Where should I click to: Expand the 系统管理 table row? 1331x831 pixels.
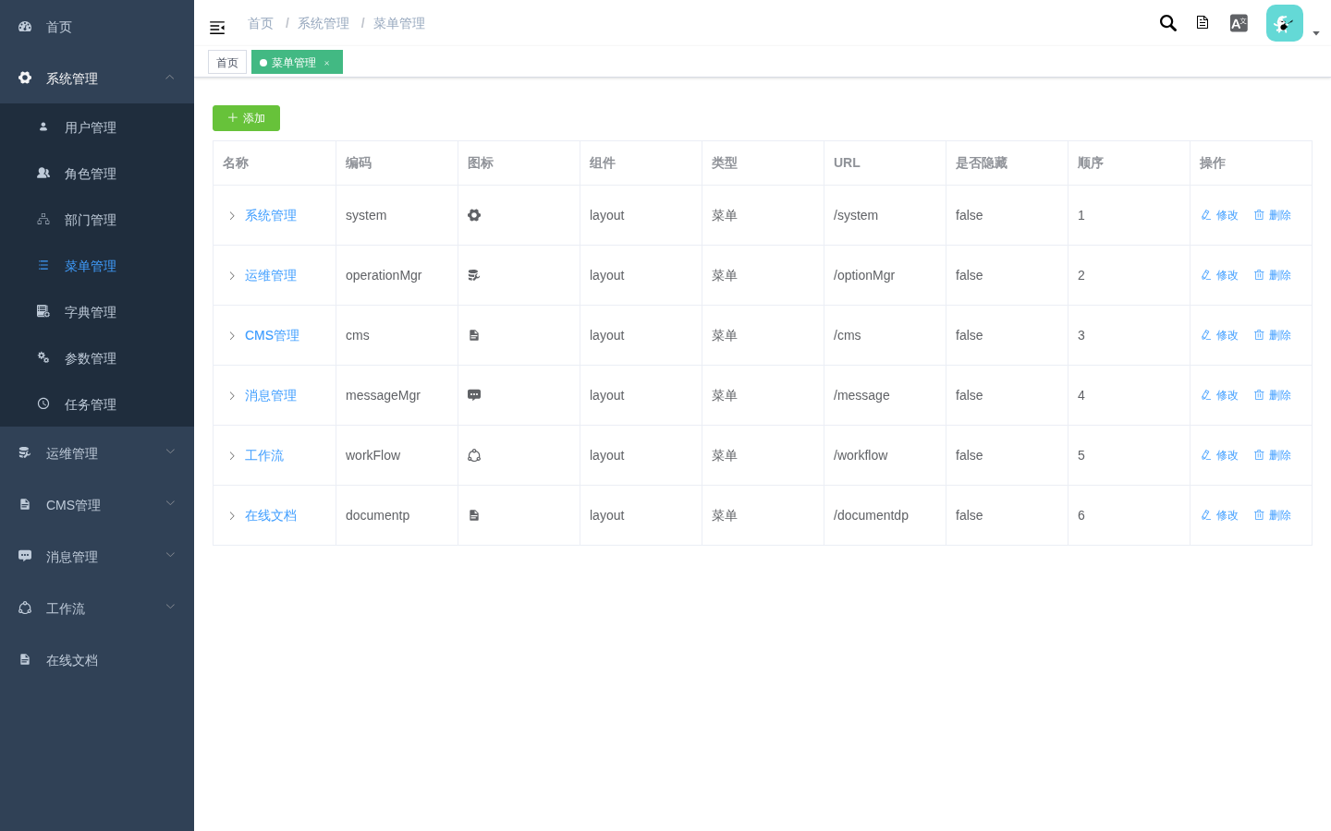pos(232,215)
